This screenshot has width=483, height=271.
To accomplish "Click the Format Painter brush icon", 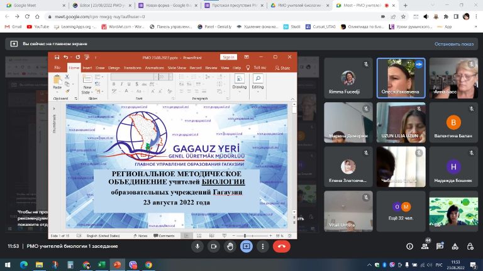I will (x=67, y=91).
